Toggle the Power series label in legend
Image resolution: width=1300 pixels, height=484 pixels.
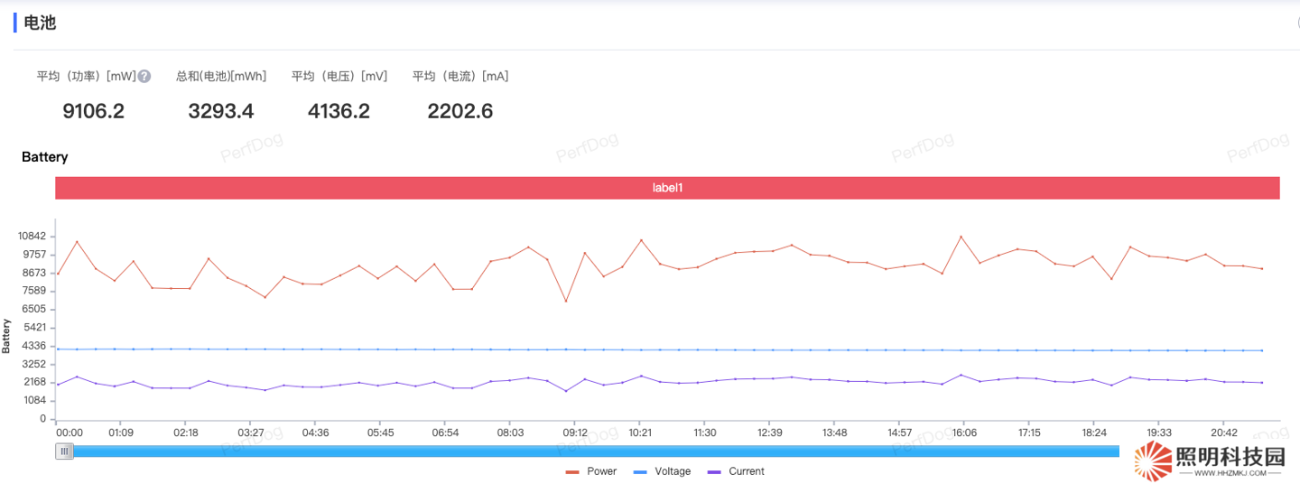601,471
